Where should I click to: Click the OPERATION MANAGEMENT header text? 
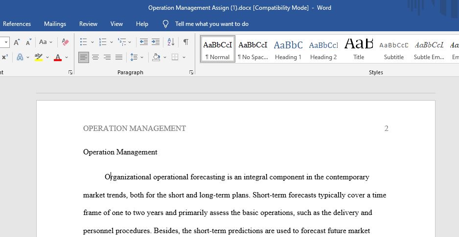[135, 129]
